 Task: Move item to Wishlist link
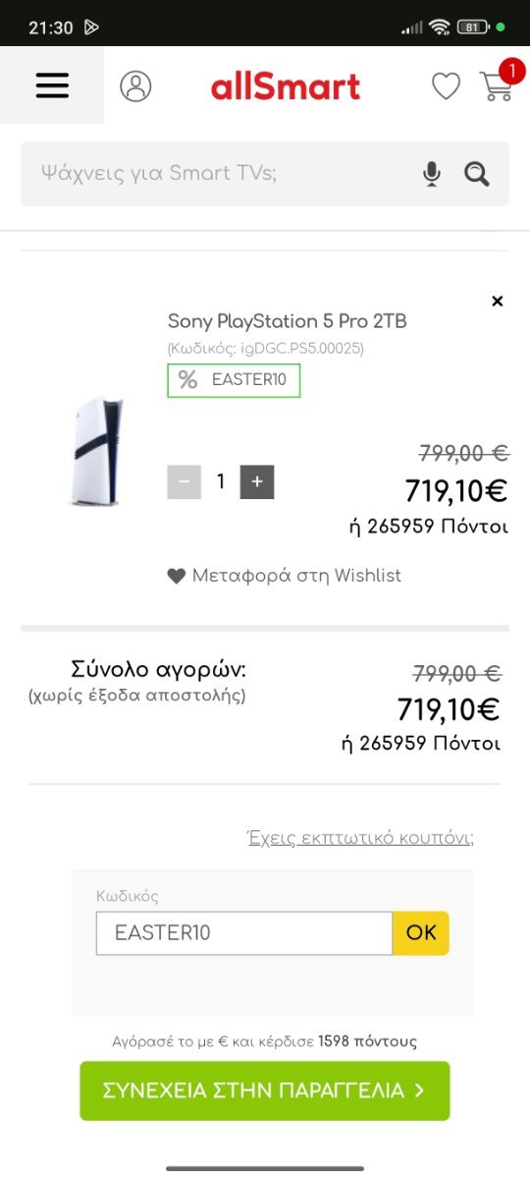285,576
